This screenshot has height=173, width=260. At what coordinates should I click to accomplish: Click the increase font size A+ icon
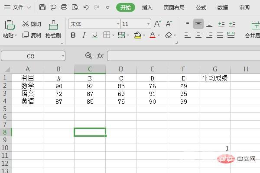point(157,24)
